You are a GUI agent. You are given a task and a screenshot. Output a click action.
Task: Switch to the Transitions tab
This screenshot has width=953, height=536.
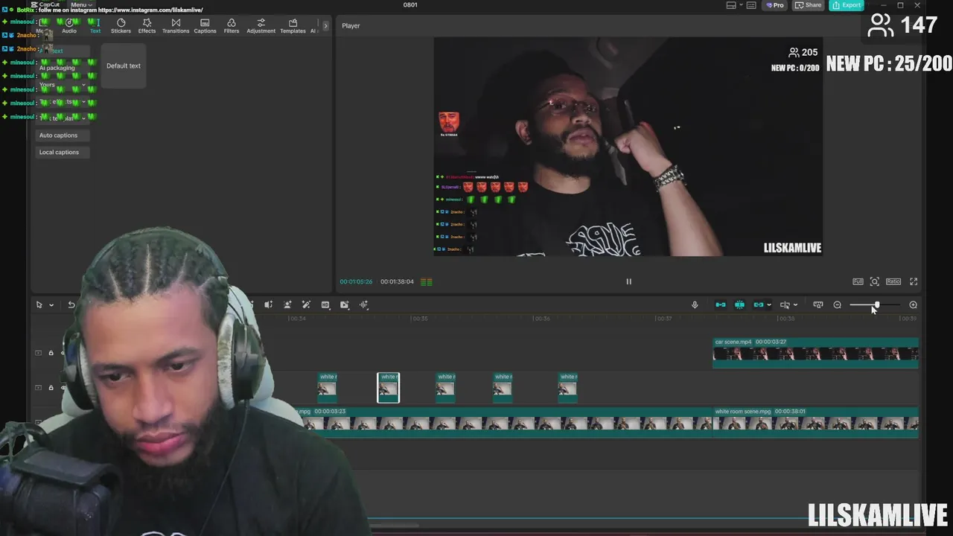coord(176,26)
